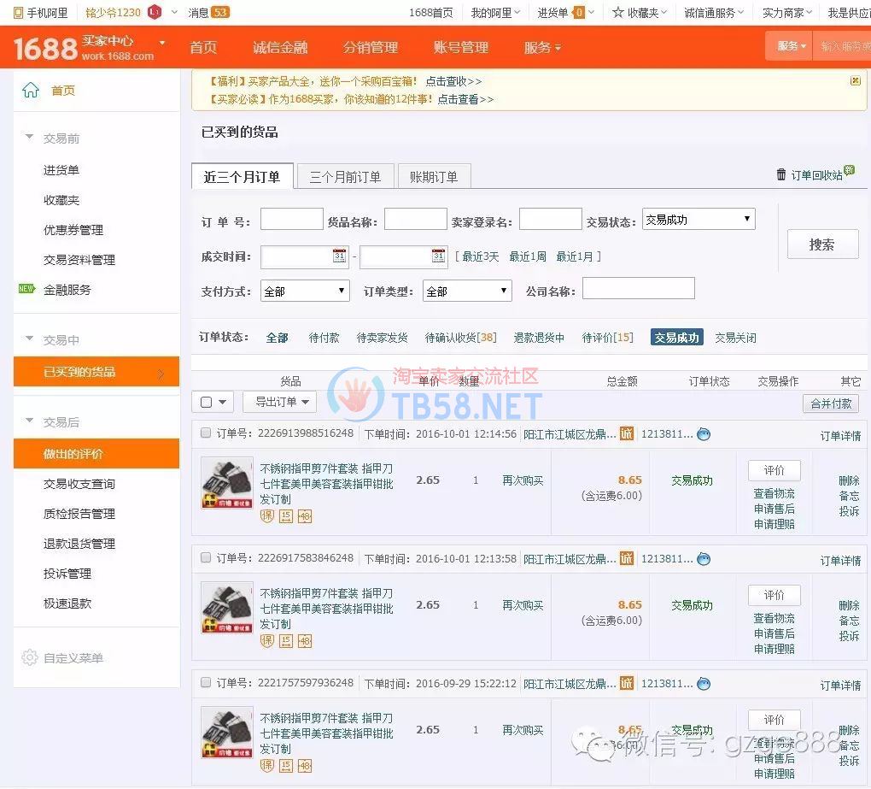Open the account management menu in orange navbar
Image resolution: width=871 pixels, height=789 pixels.
[x=460, y=48]
